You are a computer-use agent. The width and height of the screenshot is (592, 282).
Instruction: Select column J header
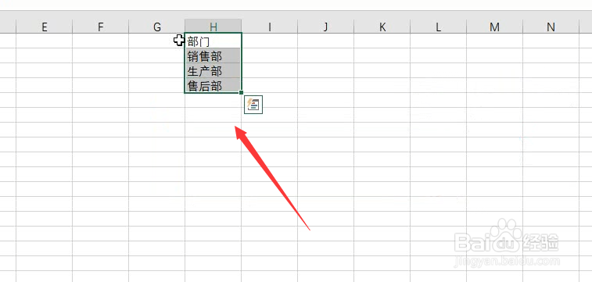coord(326,27)
